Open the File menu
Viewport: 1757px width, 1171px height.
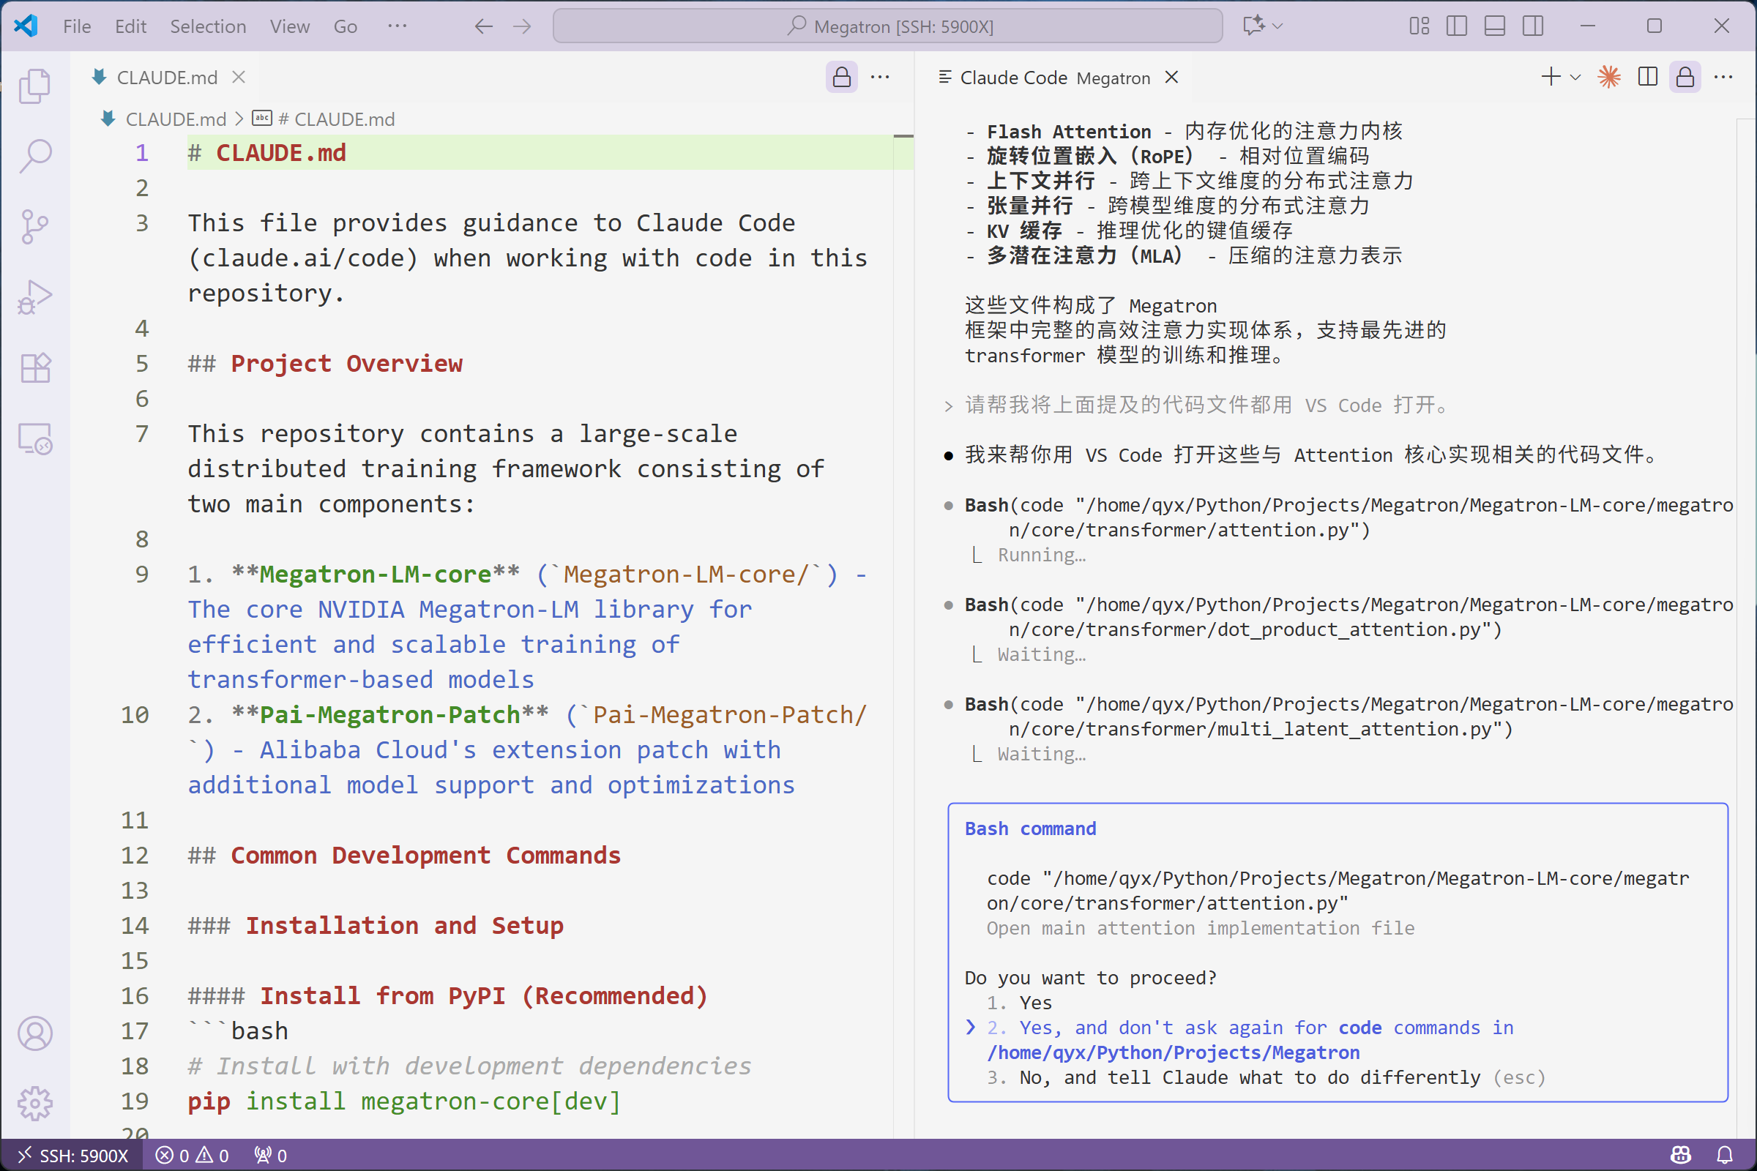point(77,26)
